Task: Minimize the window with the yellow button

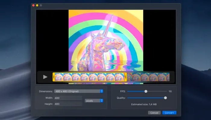Action: pyautogui.click(x=37, y=5)
